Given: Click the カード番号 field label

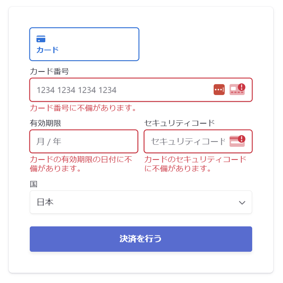Looking at the screenshot, I should click(49, 72).
